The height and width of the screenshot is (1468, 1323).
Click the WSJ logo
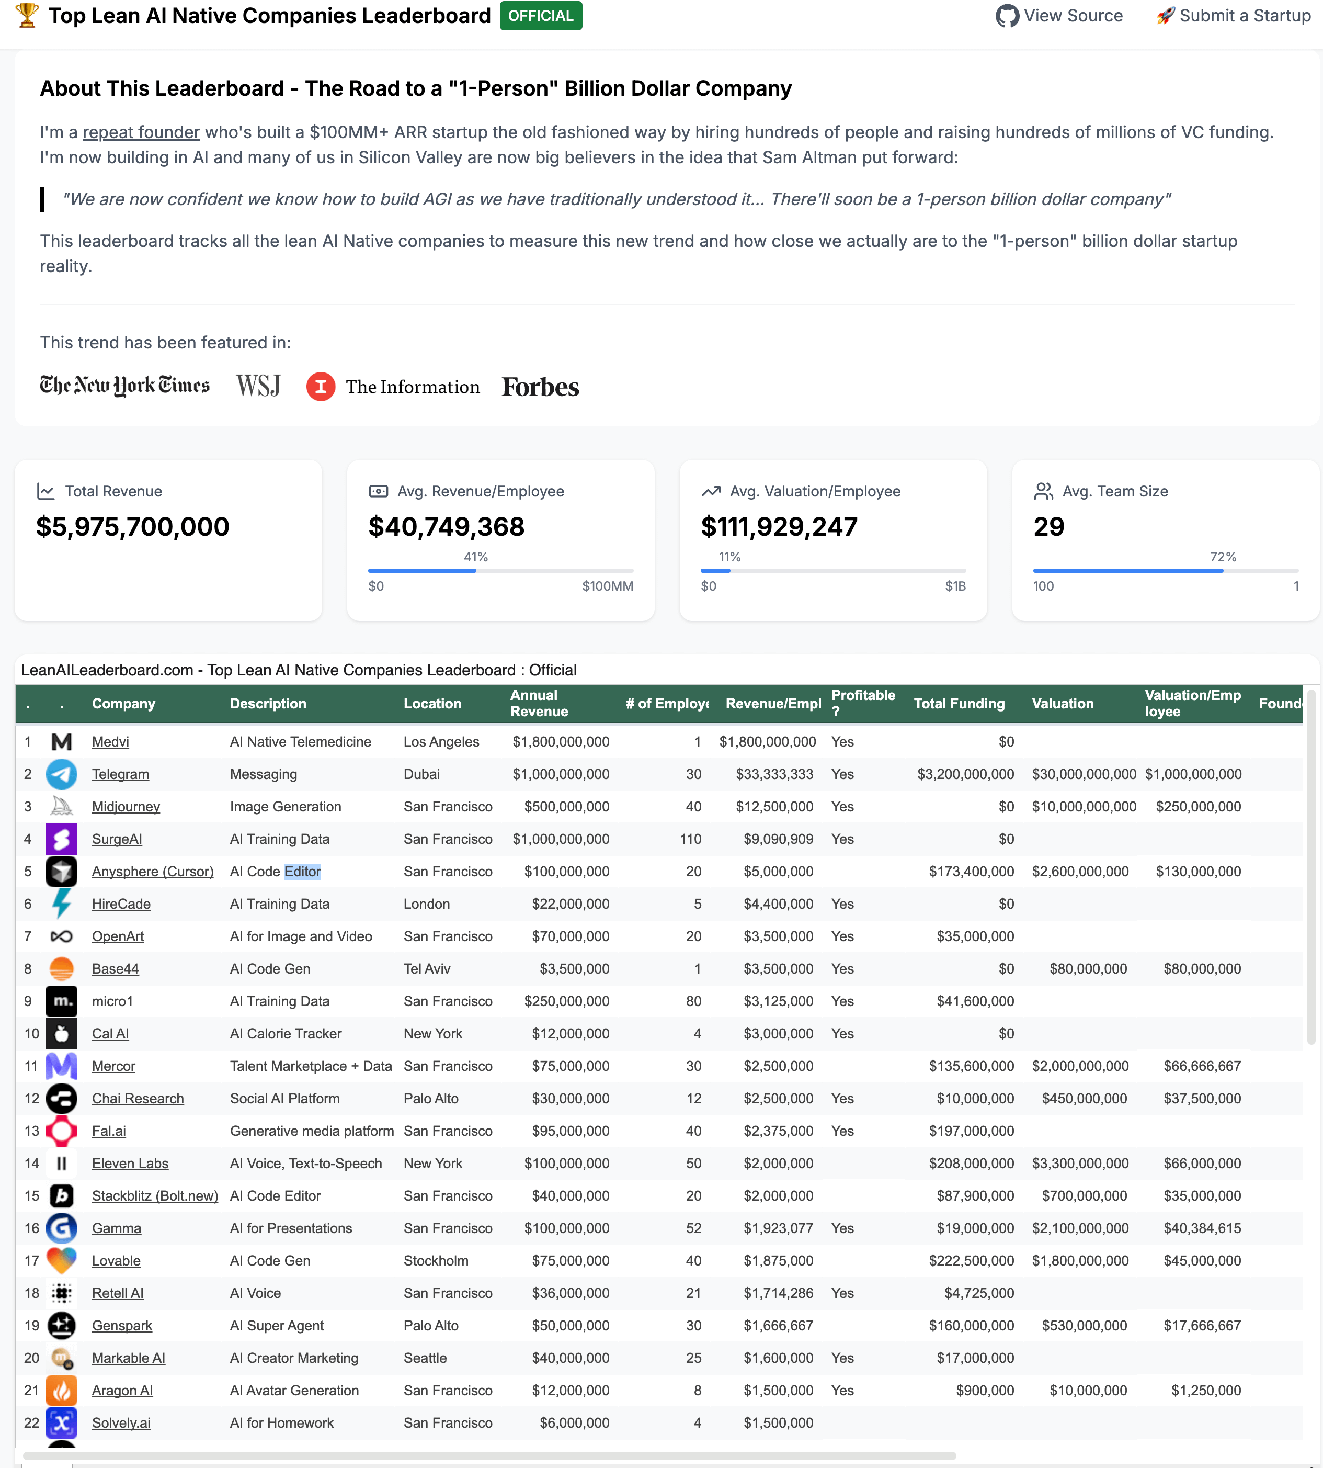[258, 386]
